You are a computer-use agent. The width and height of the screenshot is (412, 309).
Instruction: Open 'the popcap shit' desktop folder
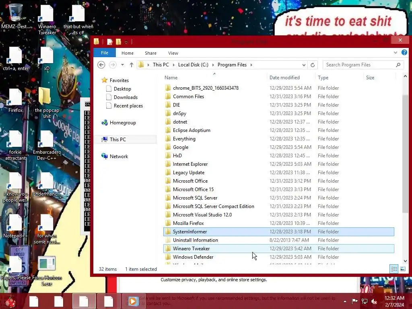(47, 103)
